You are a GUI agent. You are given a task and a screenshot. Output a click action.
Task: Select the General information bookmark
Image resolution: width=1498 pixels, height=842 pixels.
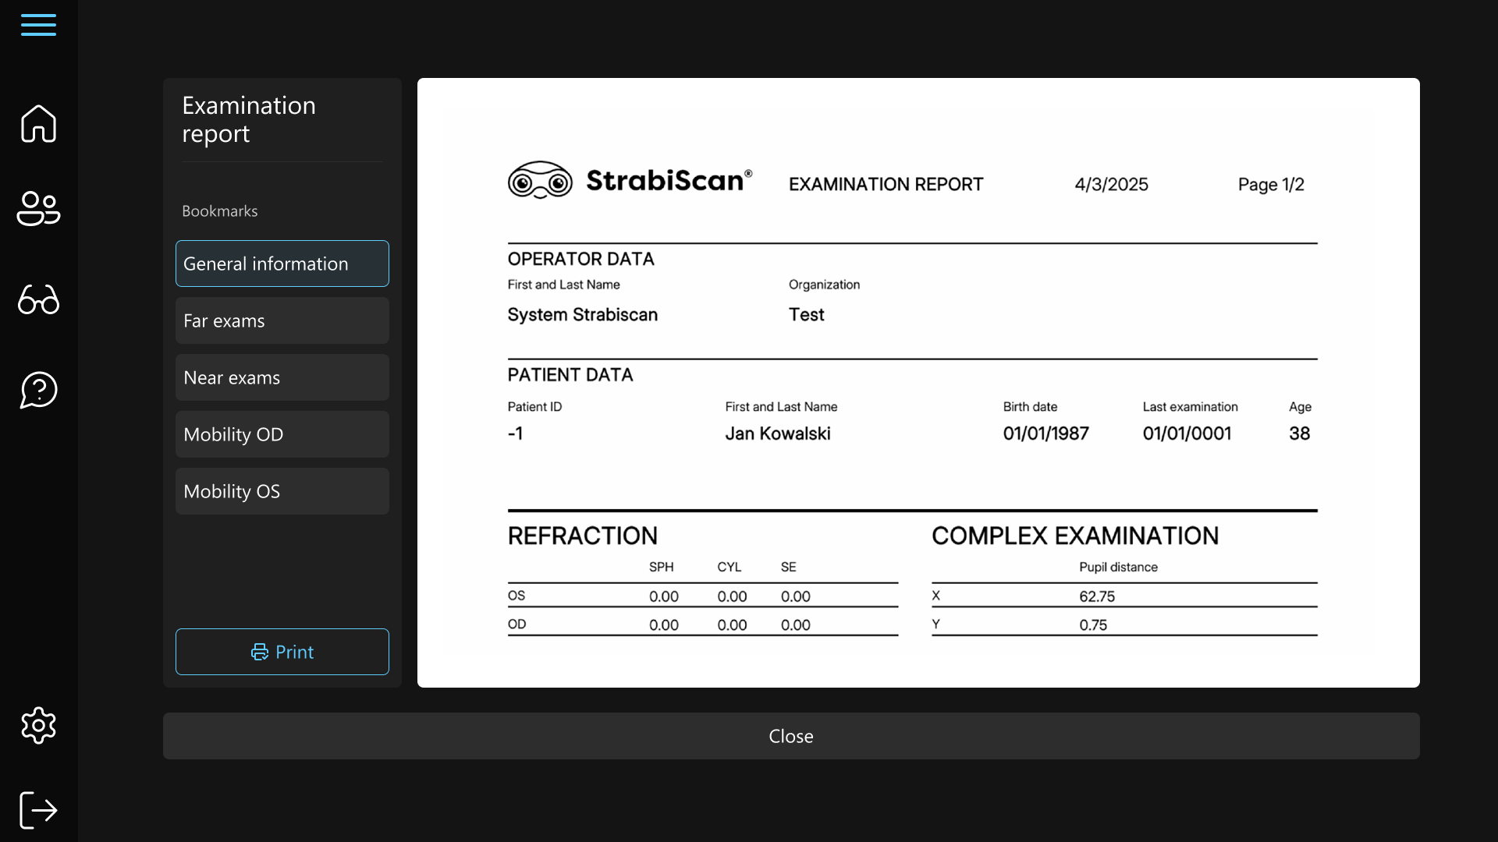(282, 264)
